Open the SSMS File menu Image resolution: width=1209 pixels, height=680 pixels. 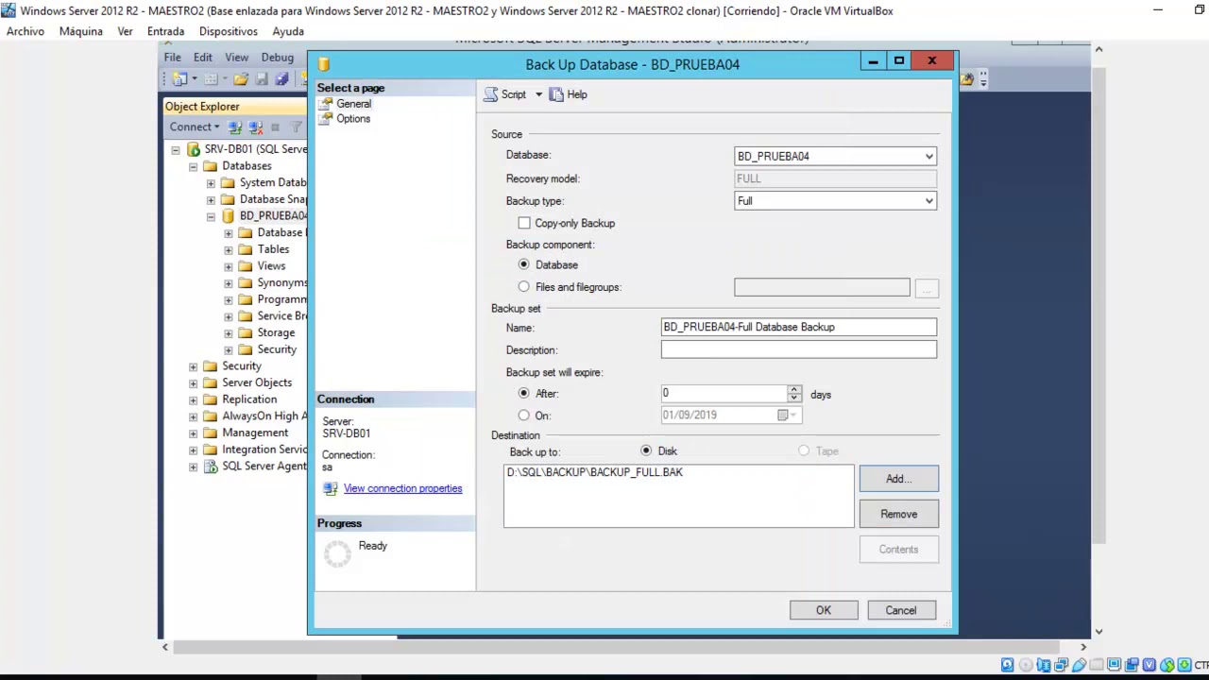[173, 58]
